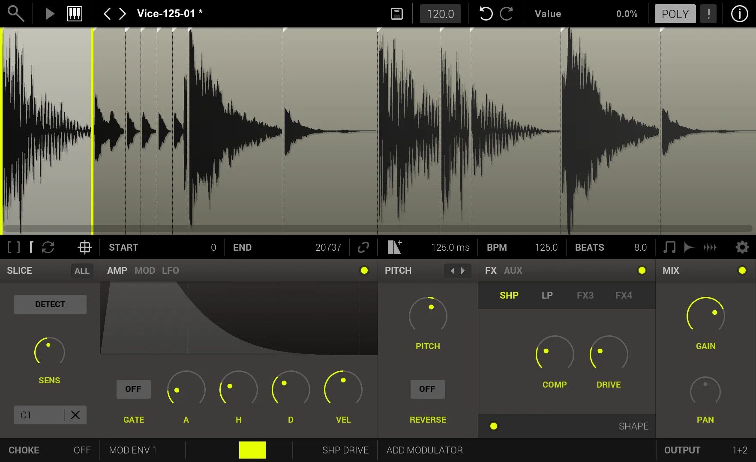Toggle the AMP section enable dot
The width and height of the screenshot is (756, 462).
pos(364,270)
